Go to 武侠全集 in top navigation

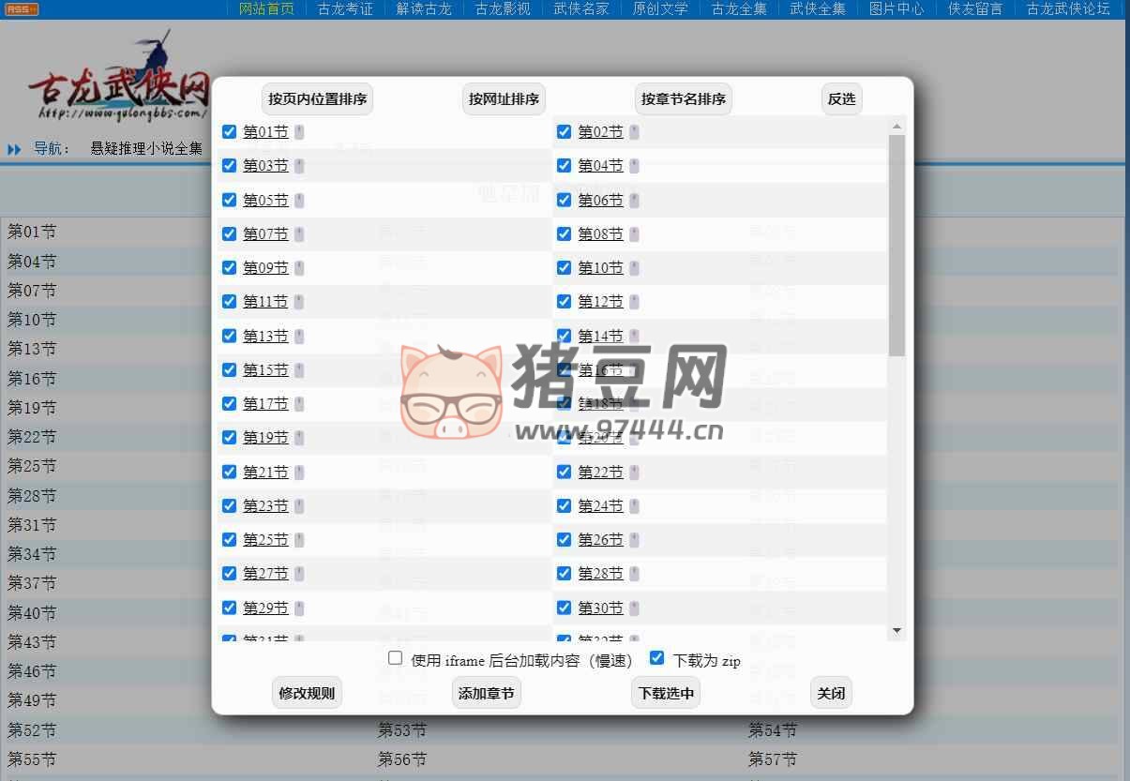click(x=817, y=9)
